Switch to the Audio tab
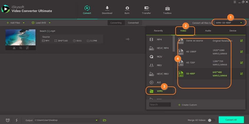 click(208, 31)
